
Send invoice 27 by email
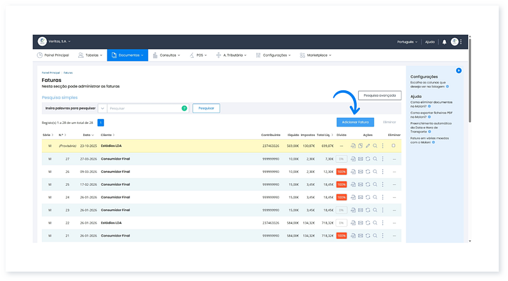[x=360, y=159]
